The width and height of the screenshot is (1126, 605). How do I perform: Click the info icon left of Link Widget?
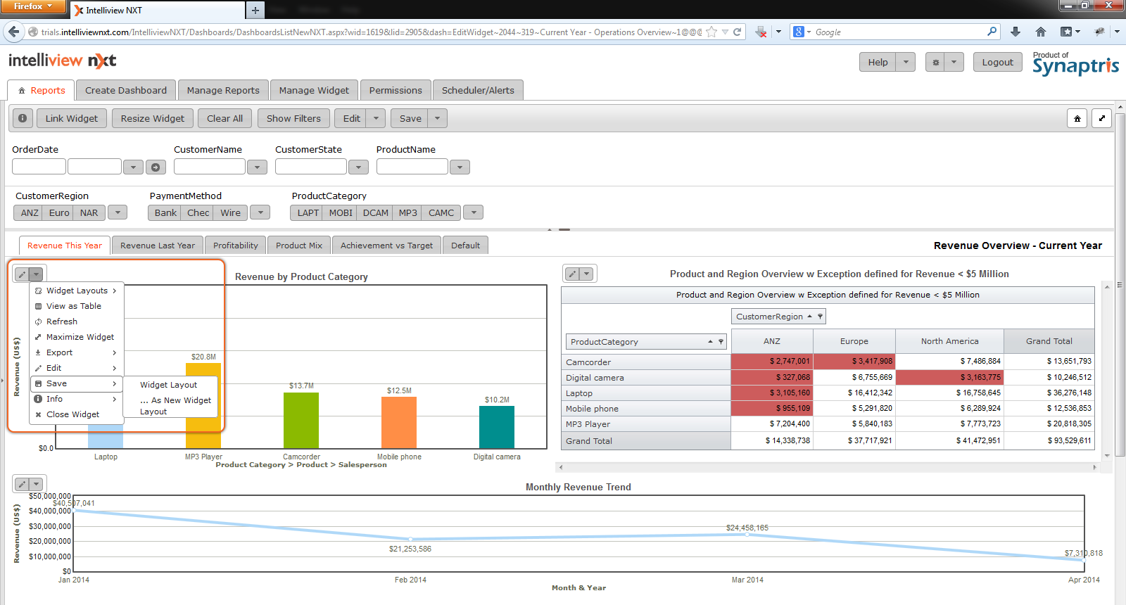[x=23, y=119]
